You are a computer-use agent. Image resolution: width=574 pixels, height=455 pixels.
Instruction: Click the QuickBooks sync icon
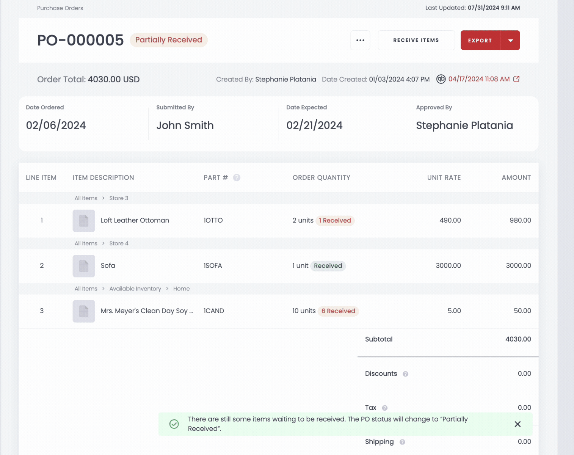[x=441, y=79]
